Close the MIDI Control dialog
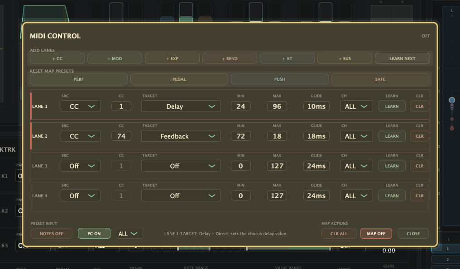The width and height of the screenshot is (460, 269). (x=413, y=233)
